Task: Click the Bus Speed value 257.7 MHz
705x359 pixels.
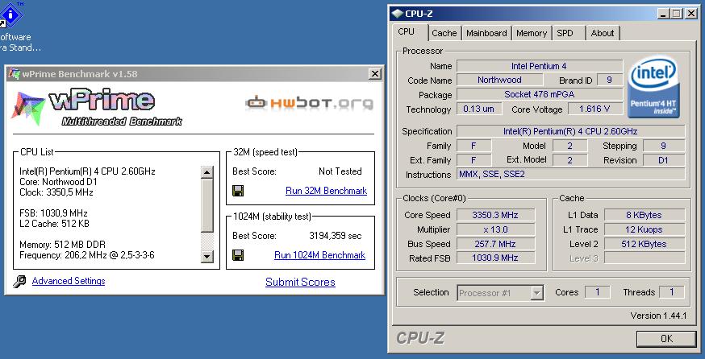Action: 495,244
